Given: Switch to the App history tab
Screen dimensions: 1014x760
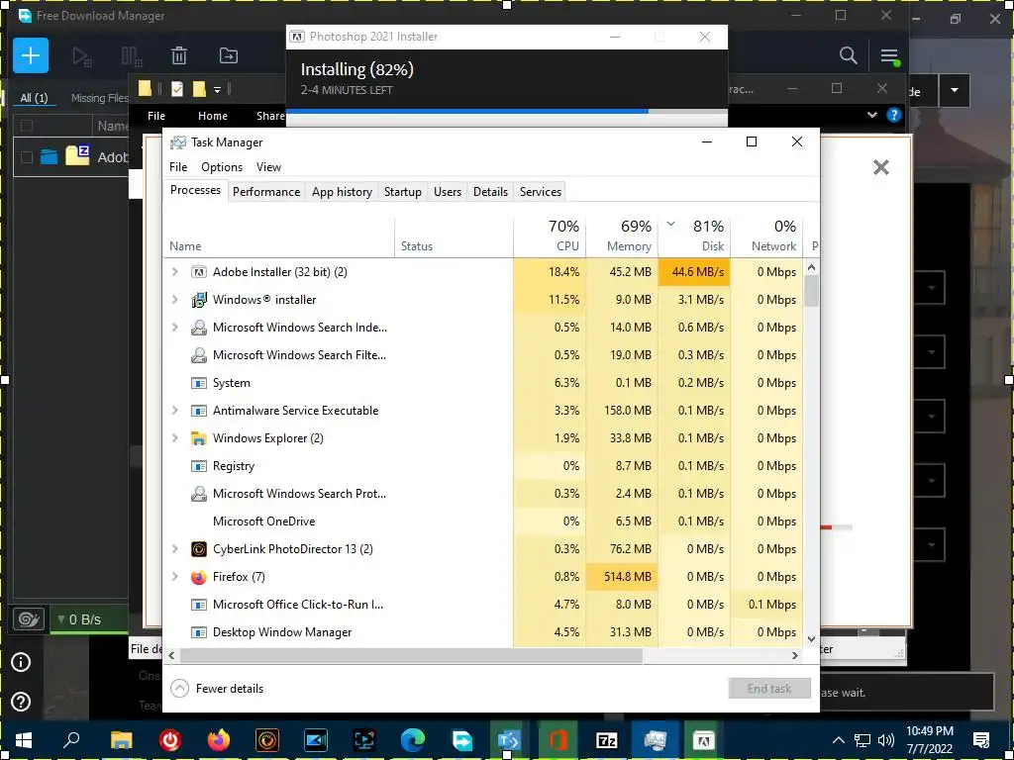Looking at the screenshot, I should pyautogui.click(x=342, y=192).
